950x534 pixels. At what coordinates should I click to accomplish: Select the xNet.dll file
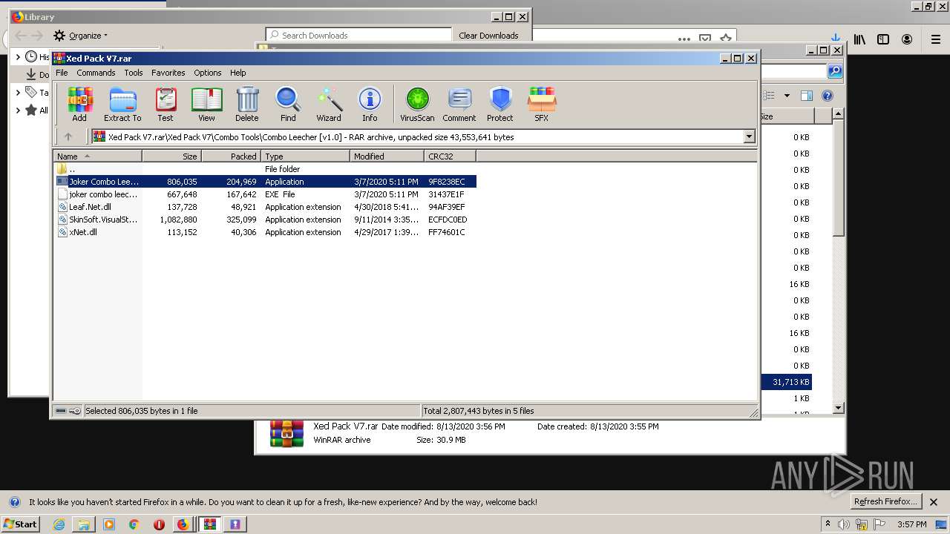coord(265,232)
